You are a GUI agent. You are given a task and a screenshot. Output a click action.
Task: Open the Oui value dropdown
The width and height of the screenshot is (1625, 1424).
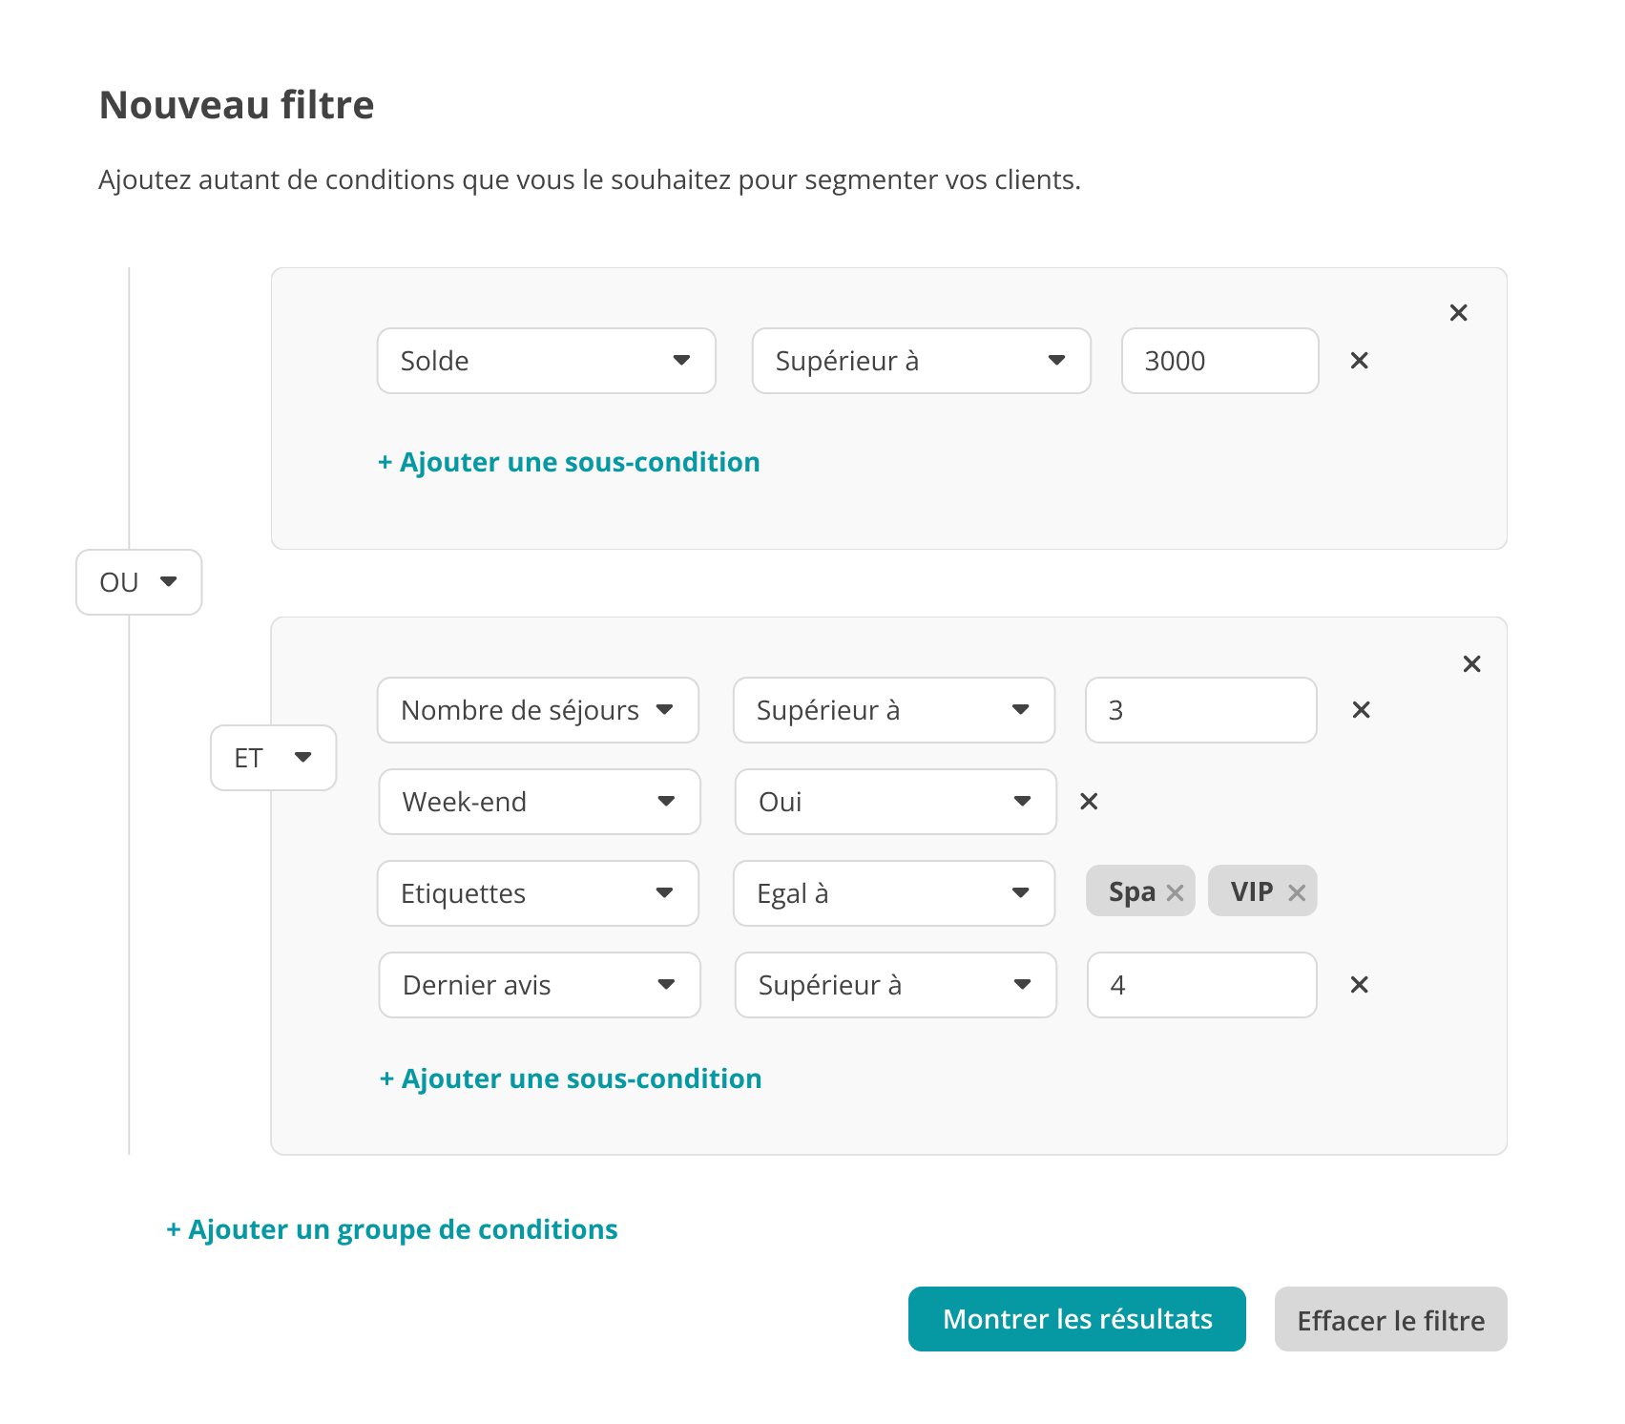[x=896, y=802]
